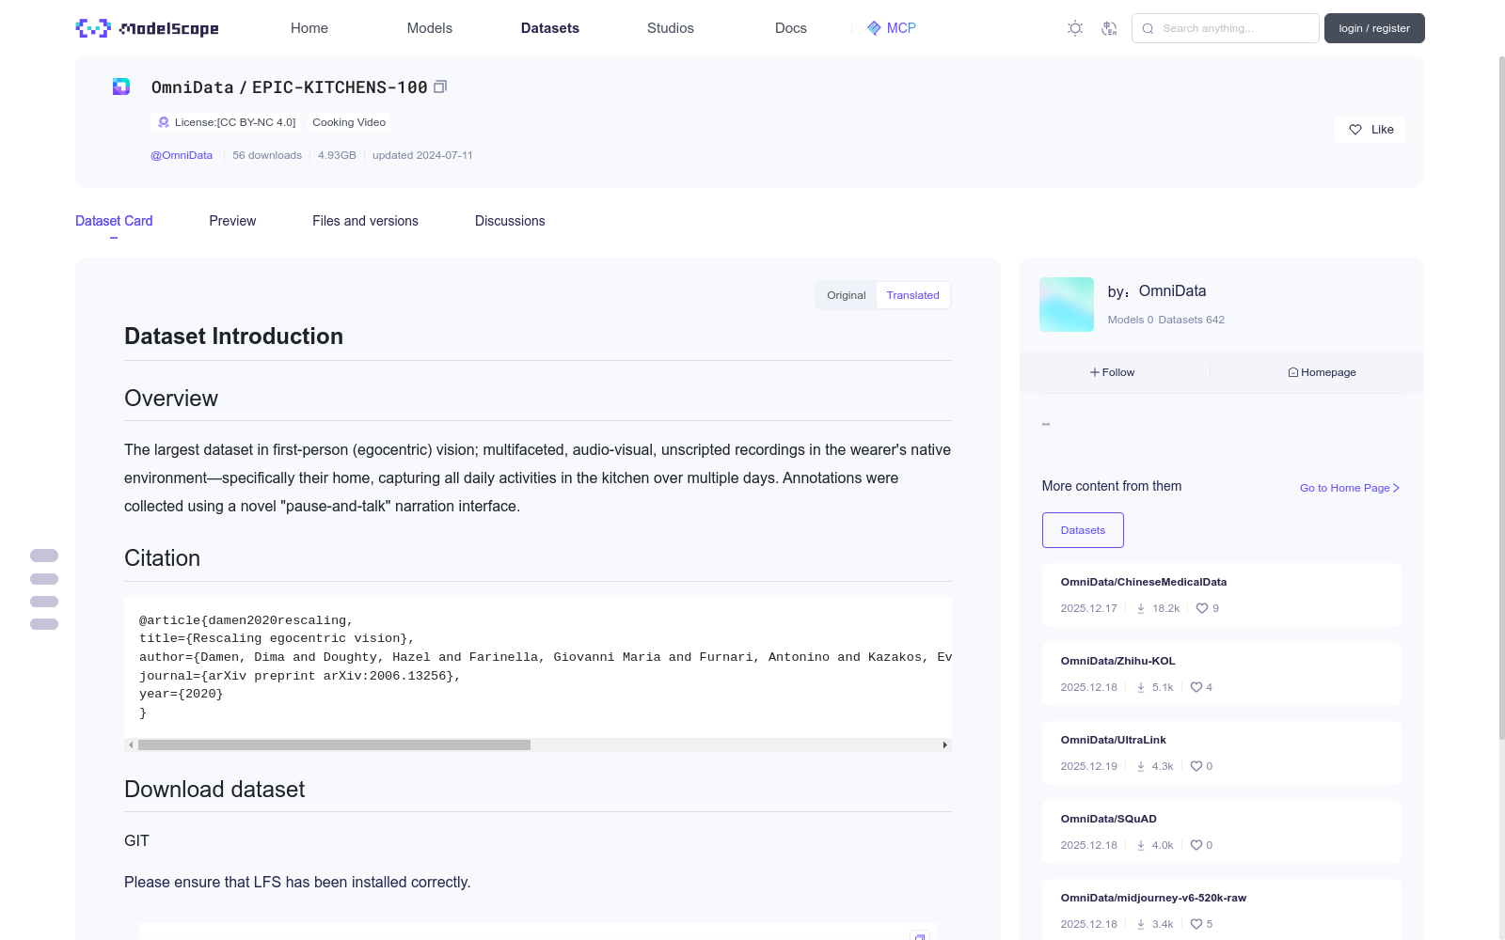Click heart icon on SQuAD card
The width and height of the screenshot is (1505, 940).
pyautogui.click(x=1196, y=845)
